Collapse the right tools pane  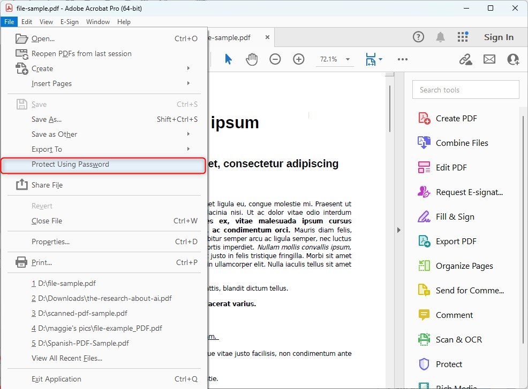pos(398,230)
